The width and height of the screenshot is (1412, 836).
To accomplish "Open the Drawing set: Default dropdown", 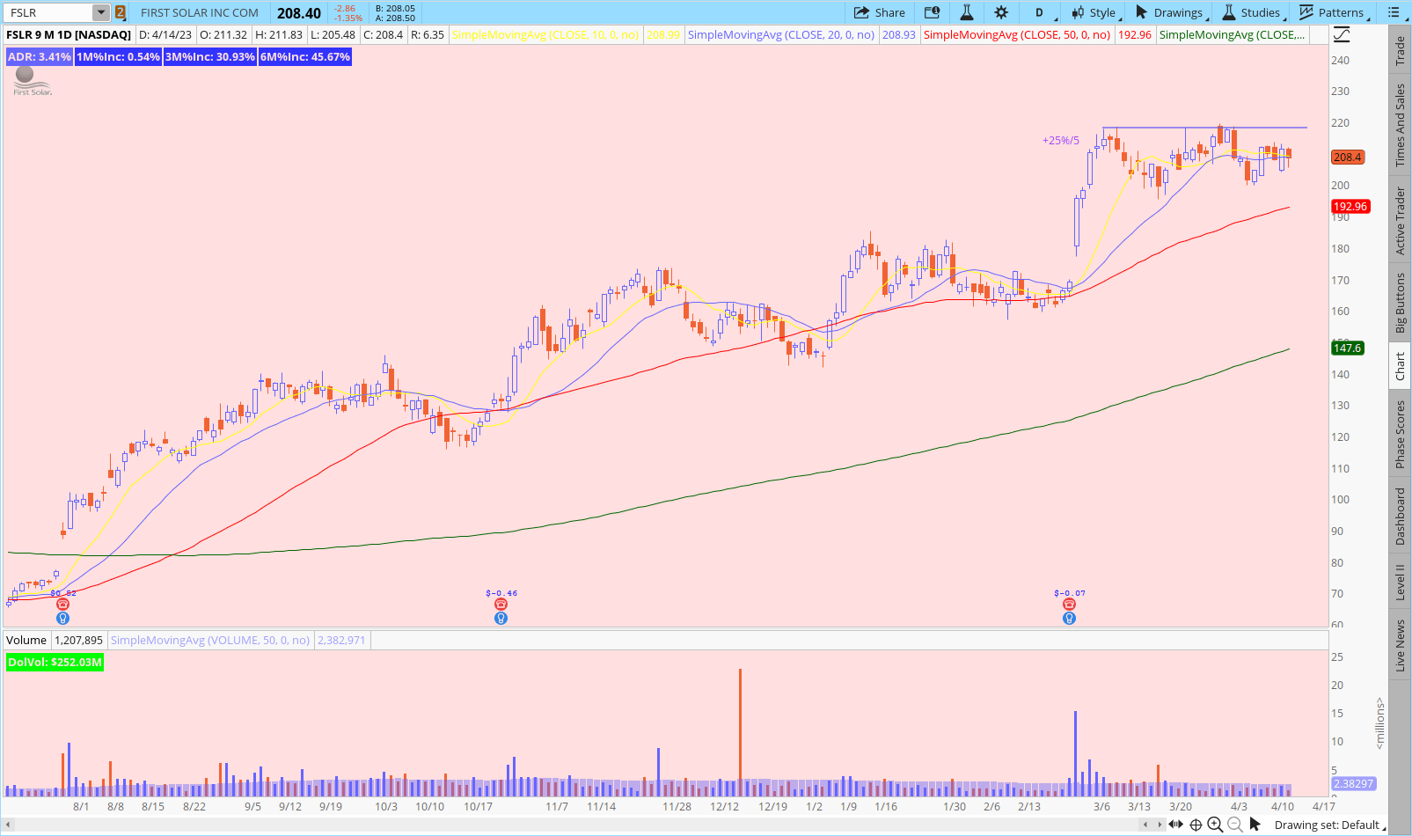I will tap(1330, 825).
